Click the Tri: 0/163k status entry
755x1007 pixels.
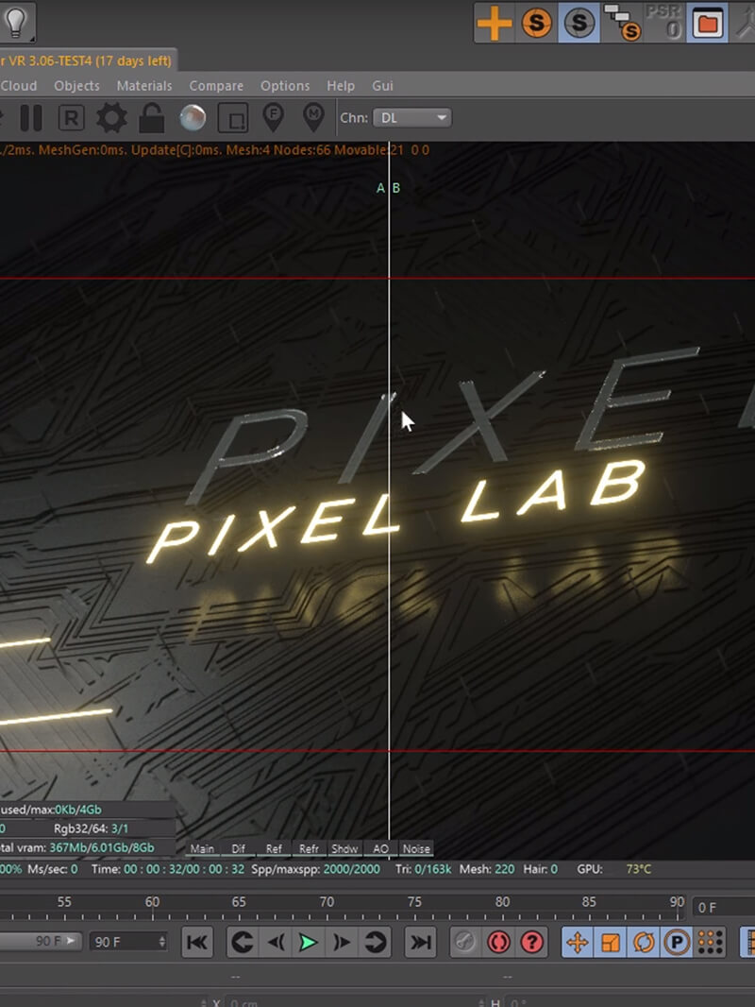pos(424,869)
